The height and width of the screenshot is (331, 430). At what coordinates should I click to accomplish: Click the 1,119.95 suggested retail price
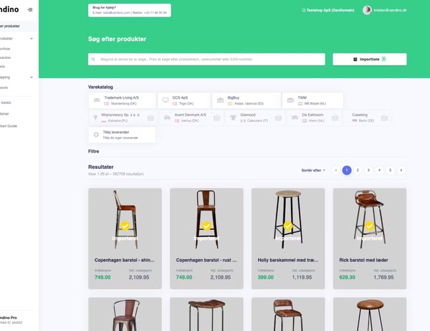(x=302, y=277)
